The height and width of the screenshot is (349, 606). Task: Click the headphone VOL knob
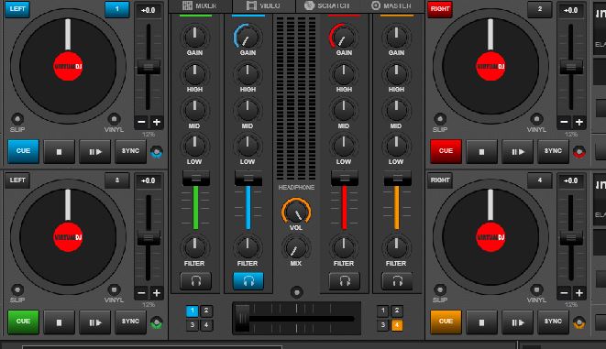click(x=296, y=212)
